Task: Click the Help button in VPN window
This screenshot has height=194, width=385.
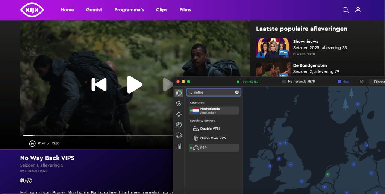Action: click(x=344, y=82)
